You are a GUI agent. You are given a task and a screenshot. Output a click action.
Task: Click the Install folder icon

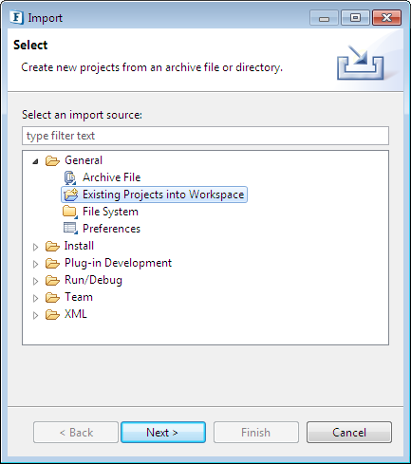[52, 246]
